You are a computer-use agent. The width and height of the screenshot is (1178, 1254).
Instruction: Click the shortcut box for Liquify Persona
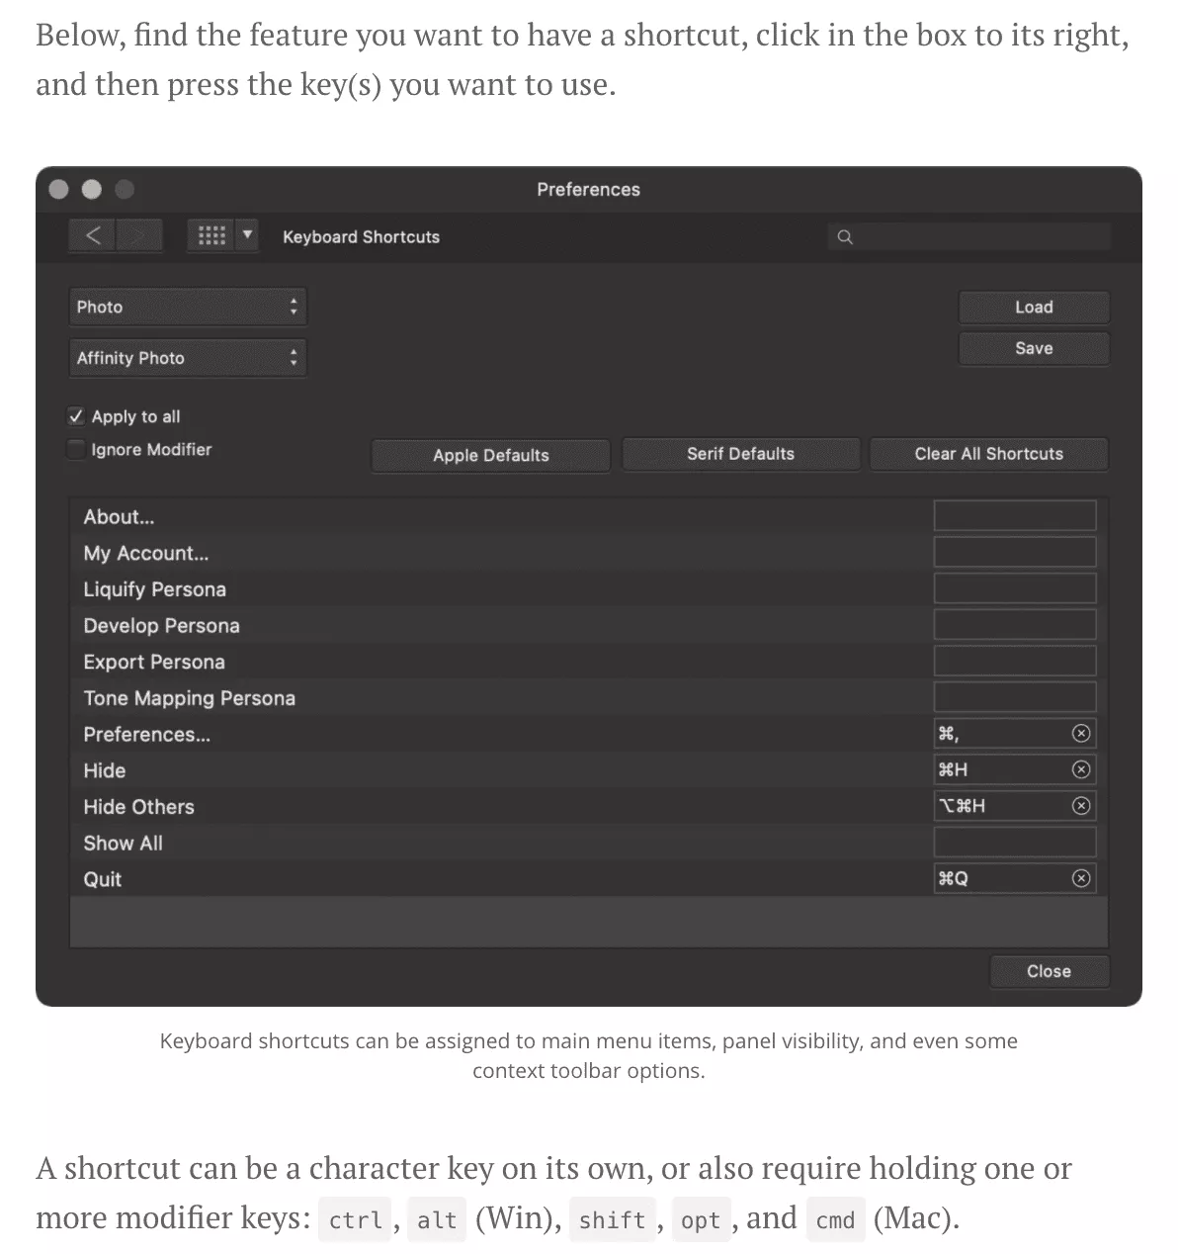click(x=1014, y=589)
